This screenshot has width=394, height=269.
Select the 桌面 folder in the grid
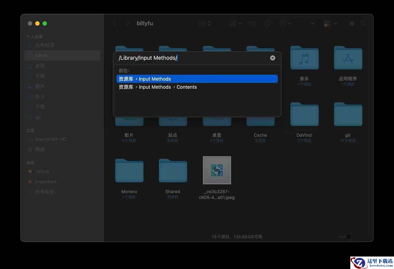217,122
